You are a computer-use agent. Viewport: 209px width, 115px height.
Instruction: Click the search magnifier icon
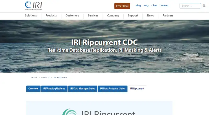click(204, 6)
